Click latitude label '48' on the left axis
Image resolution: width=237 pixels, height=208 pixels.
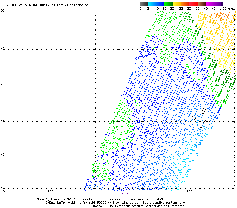[x=3, y=49]
